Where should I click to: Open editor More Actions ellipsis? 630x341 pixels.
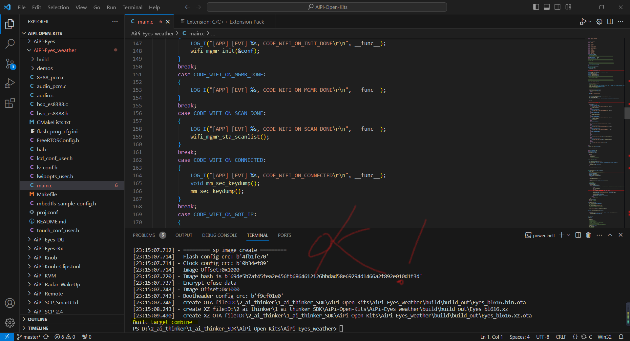[x=620, y=22]
